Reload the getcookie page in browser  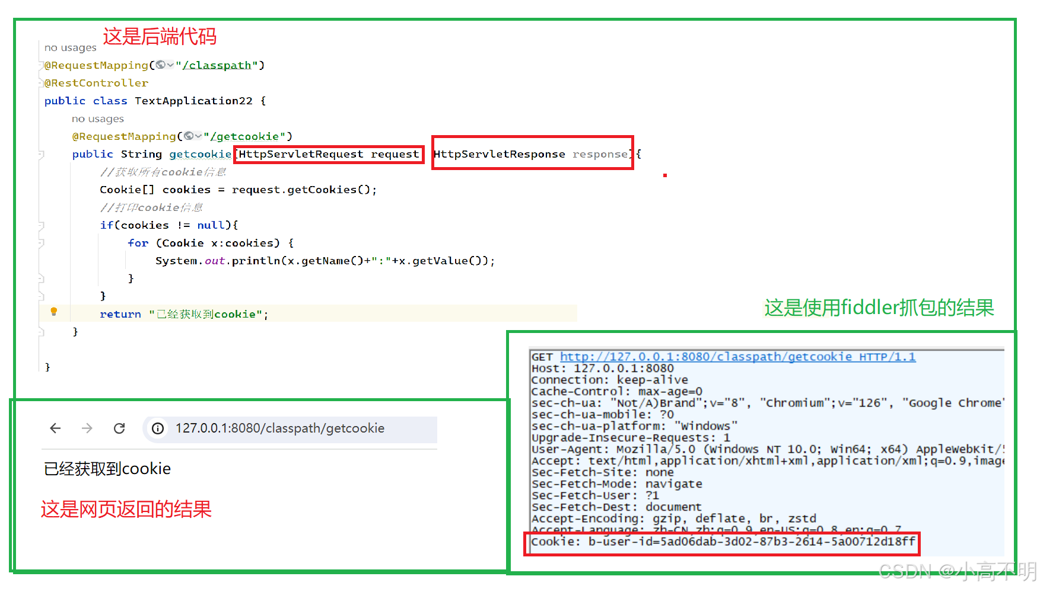[x=119, y=428]
